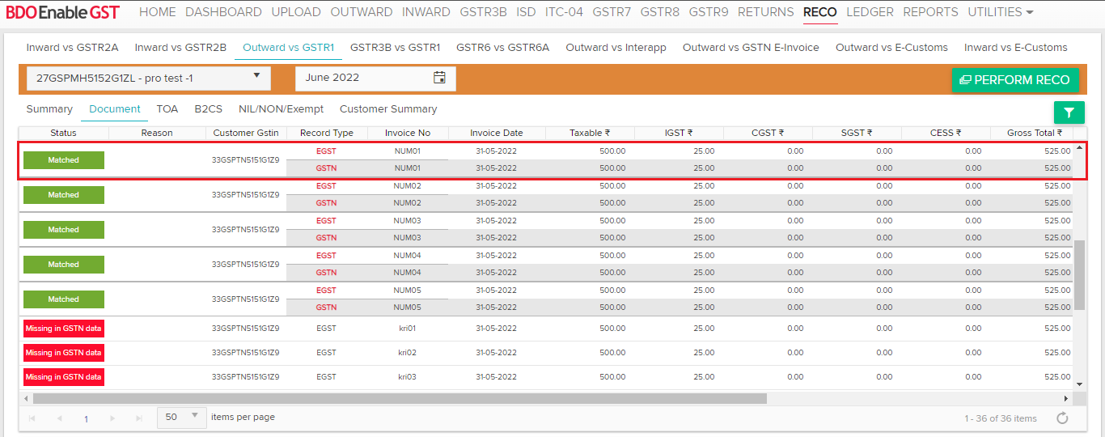
Task: Go to the first page arrow
Action: [32, 418]
